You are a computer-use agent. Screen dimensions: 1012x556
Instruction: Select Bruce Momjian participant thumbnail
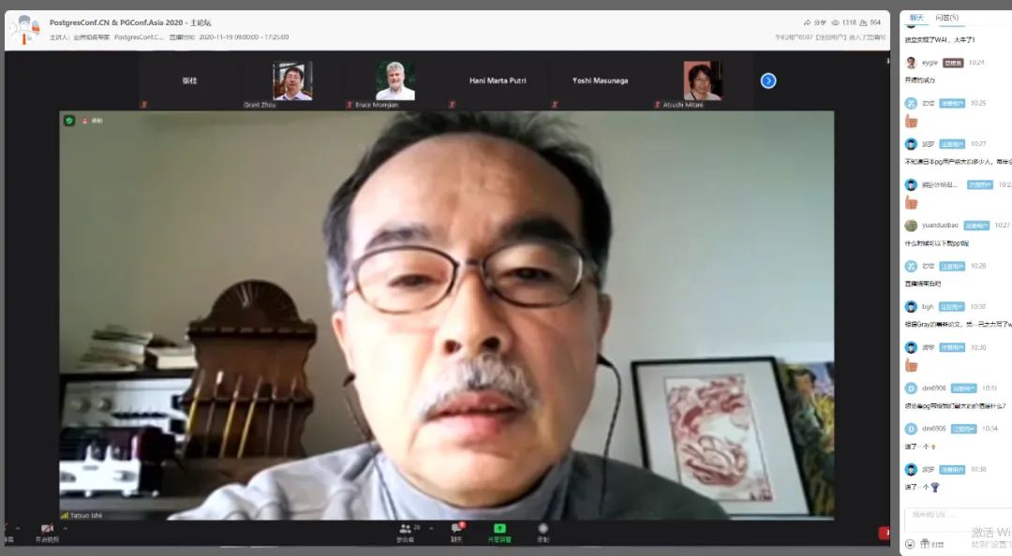click(395, 81)
